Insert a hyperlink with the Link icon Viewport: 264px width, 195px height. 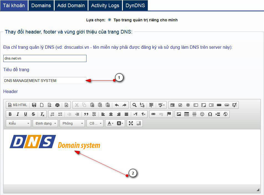[x=153, y=114]
